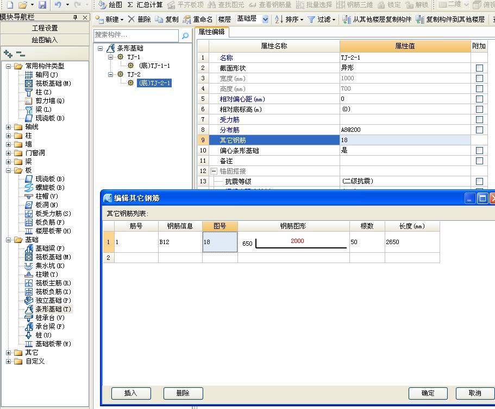
Task: Pin the 模块导航栏 panel
Action: point(75,17)
